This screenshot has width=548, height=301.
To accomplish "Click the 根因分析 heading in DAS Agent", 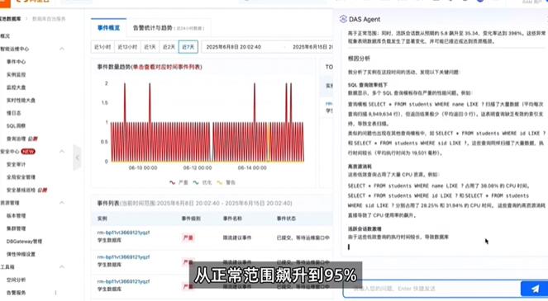I will (x=359, y=59).
